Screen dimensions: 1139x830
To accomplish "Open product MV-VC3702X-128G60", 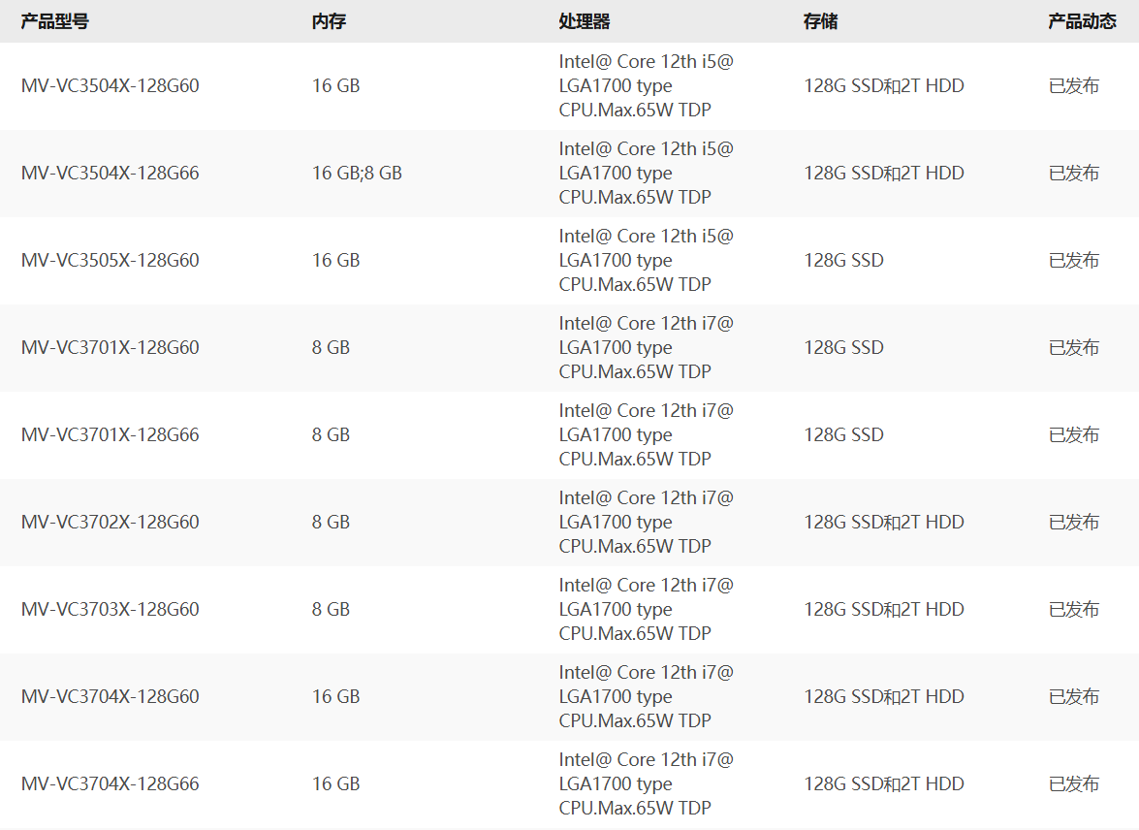I will pyautogui.click(x=110, y=522).
